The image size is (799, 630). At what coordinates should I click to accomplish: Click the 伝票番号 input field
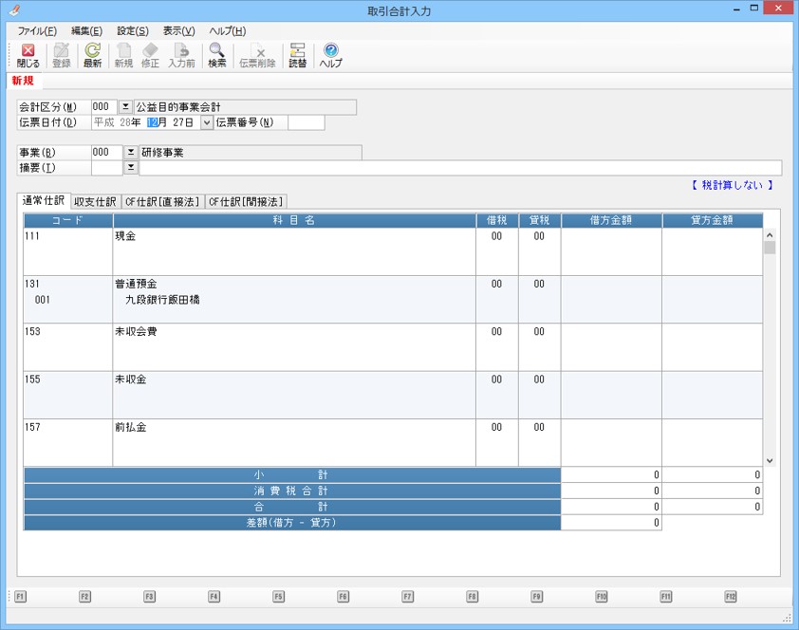click(x=306, y=122)
